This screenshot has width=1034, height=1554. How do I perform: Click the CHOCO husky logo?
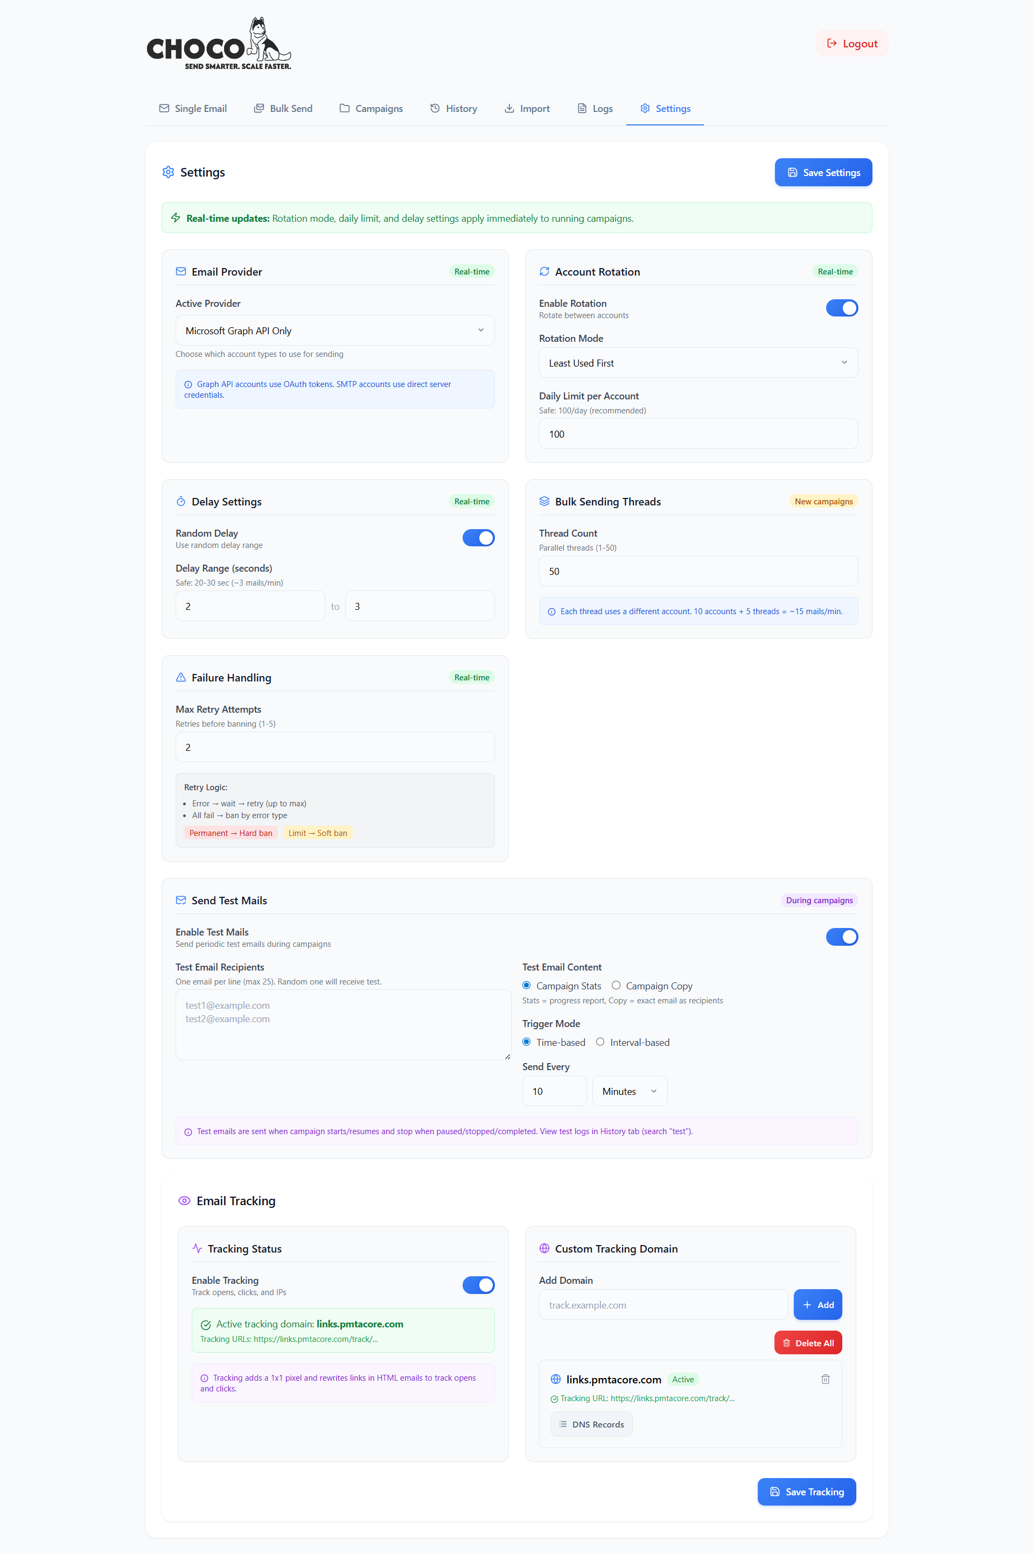click(x=218, y=44)
